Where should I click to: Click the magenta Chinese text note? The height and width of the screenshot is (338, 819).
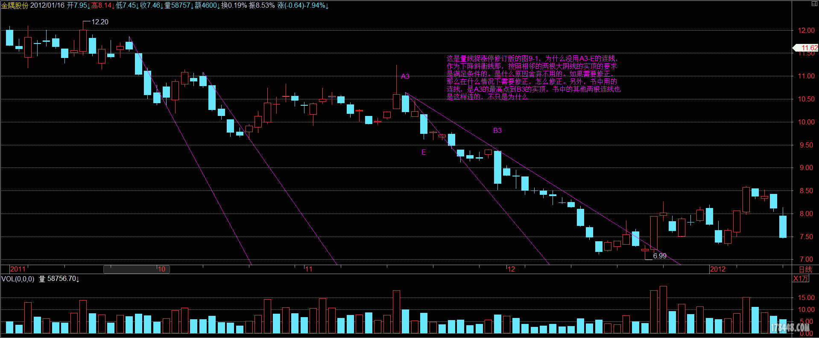(533, 78)
